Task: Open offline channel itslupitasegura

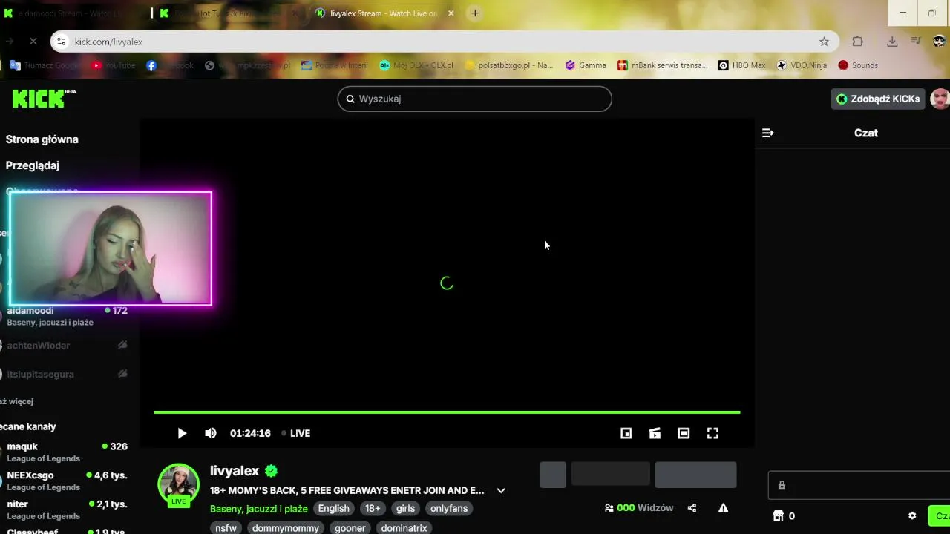Action: [x=65, y=374]
